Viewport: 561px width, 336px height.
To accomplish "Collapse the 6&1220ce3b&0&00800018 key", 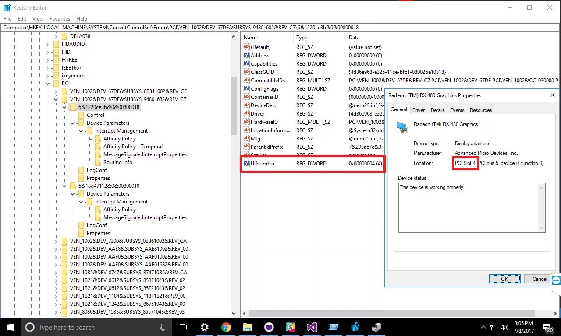I will 64,107.
